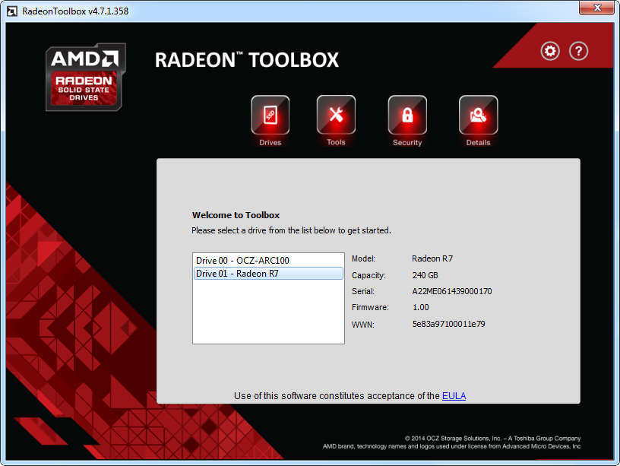This screenshot has height=466, width=620.
Task: Click the Tools label under the icon
Action: [x=336, y=142]
